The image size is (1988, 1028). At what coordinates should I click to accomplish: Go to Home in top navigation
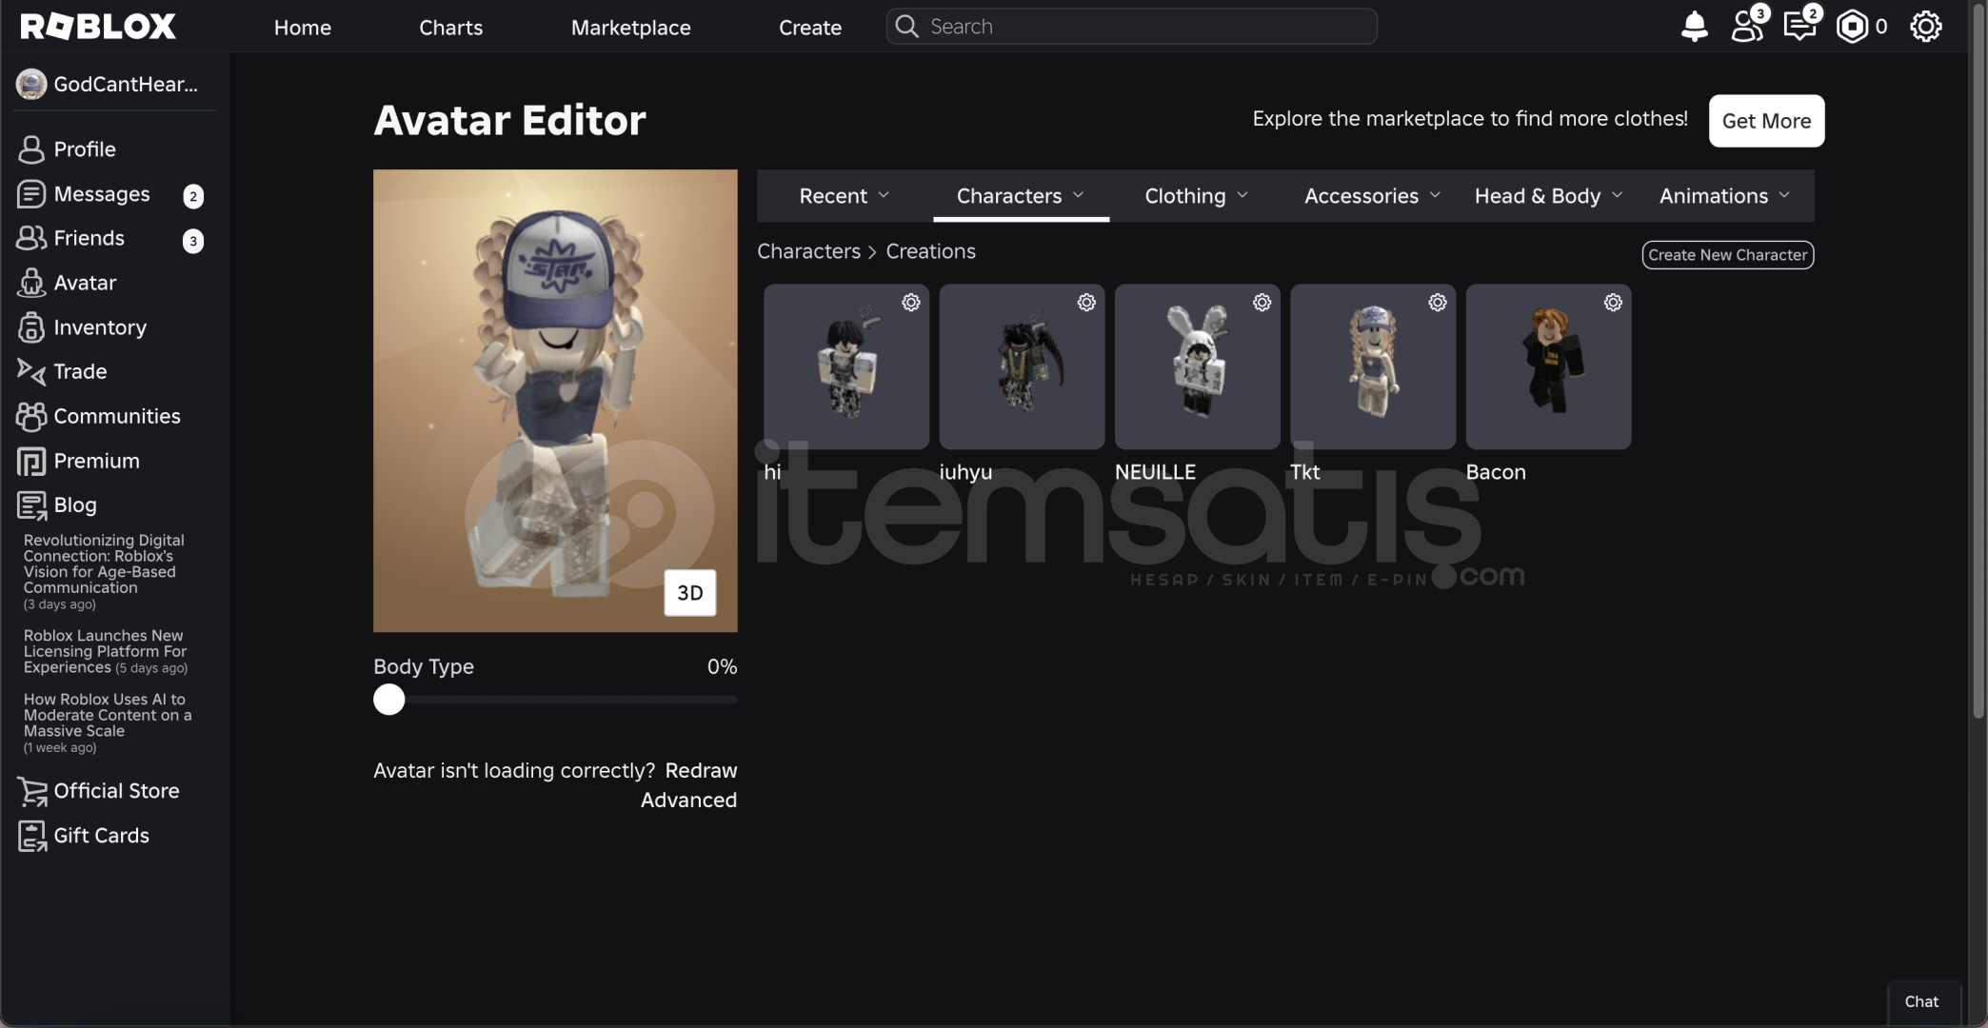click(x=303, y=28)
